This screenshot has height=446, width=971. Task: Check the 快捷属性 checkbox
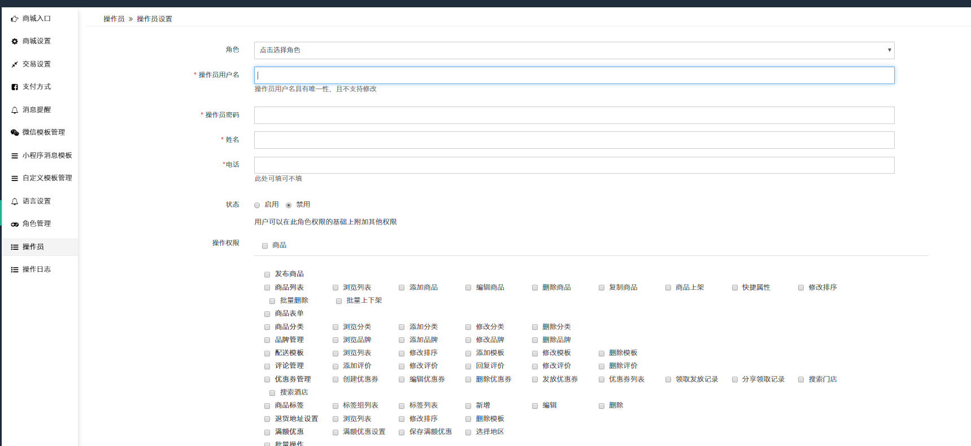[735, 288]
